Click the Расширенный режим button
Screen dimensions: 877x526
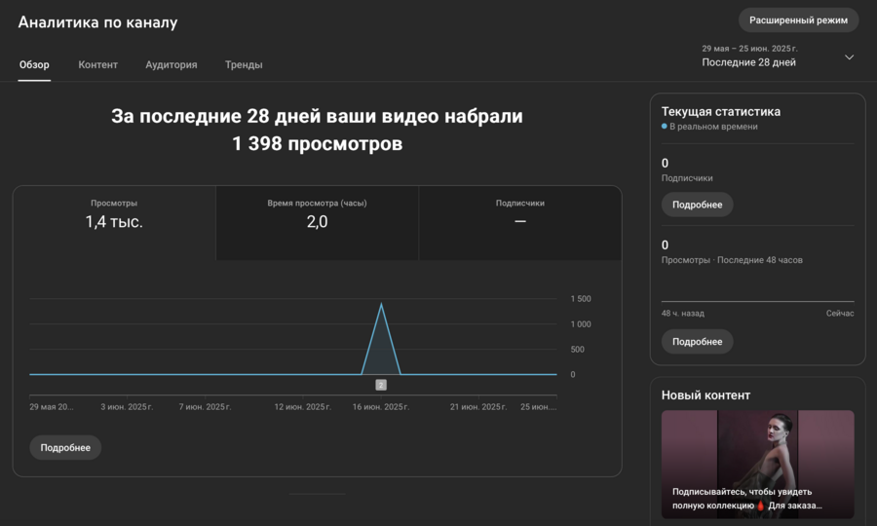pos(798,20)
